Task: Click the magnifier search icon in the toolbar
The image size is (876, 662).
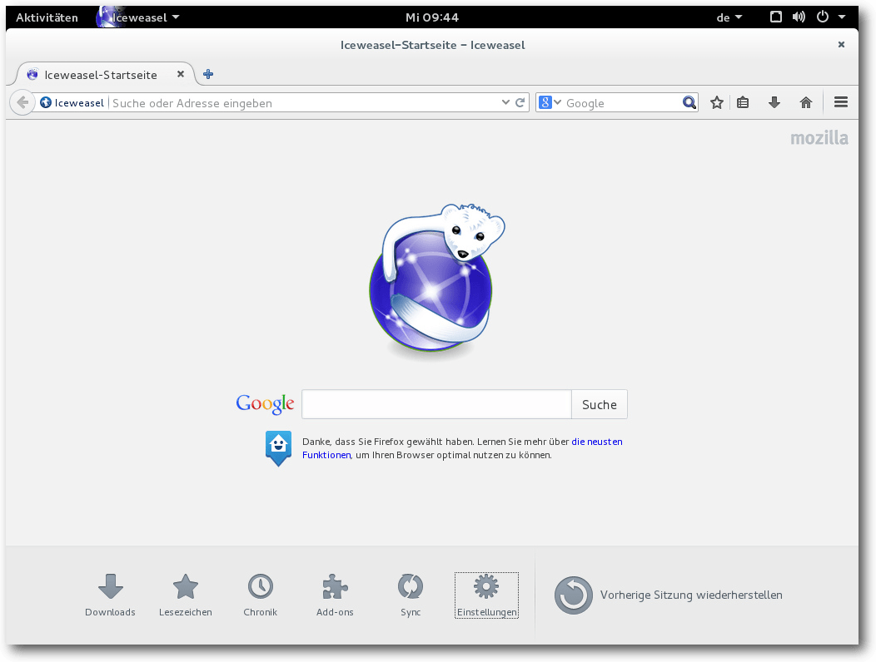Action: pos(689,102)
